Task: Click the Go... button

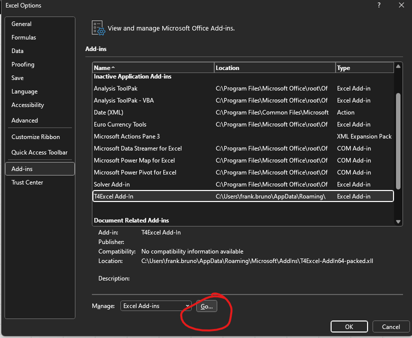Action: pyautogui.click(x=206, y=306)
